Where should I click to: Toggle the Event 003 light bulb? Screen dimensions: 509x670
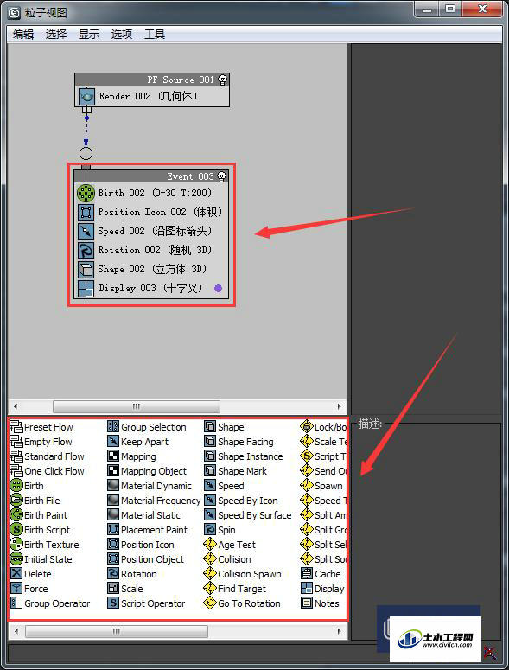221,176
